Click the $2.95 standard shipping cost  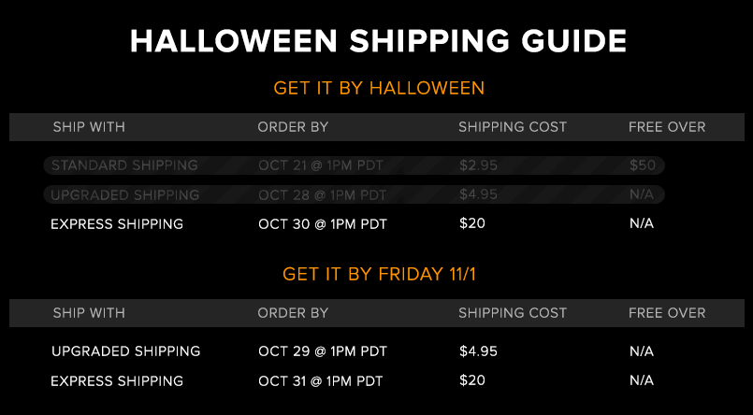click(478, 165)
